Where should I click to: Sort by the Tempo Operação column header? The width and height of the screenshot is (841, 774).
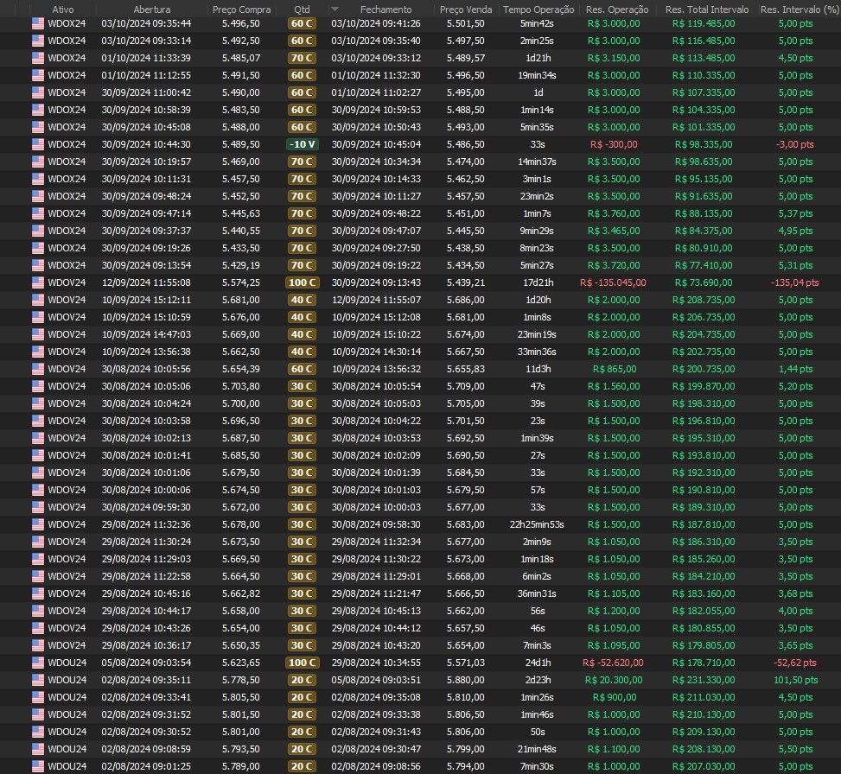538,10
